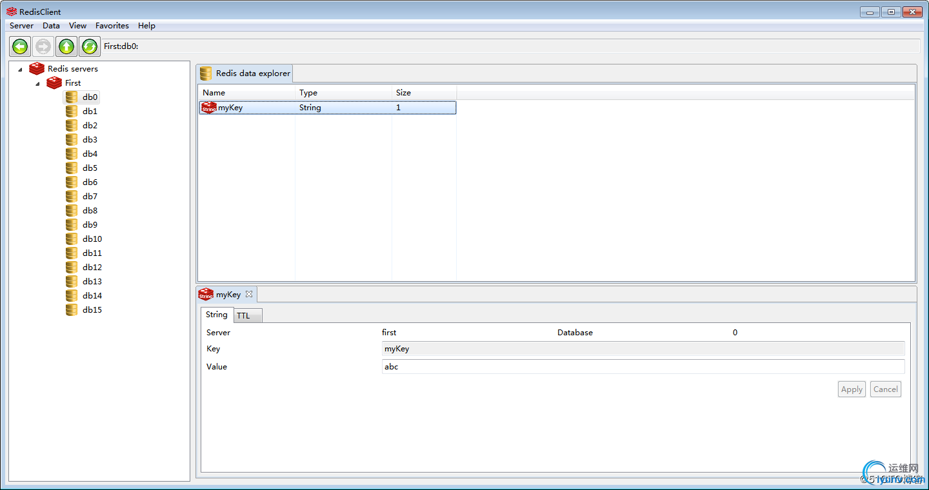Click the db11 database cylinder icon

pos(72,253)
